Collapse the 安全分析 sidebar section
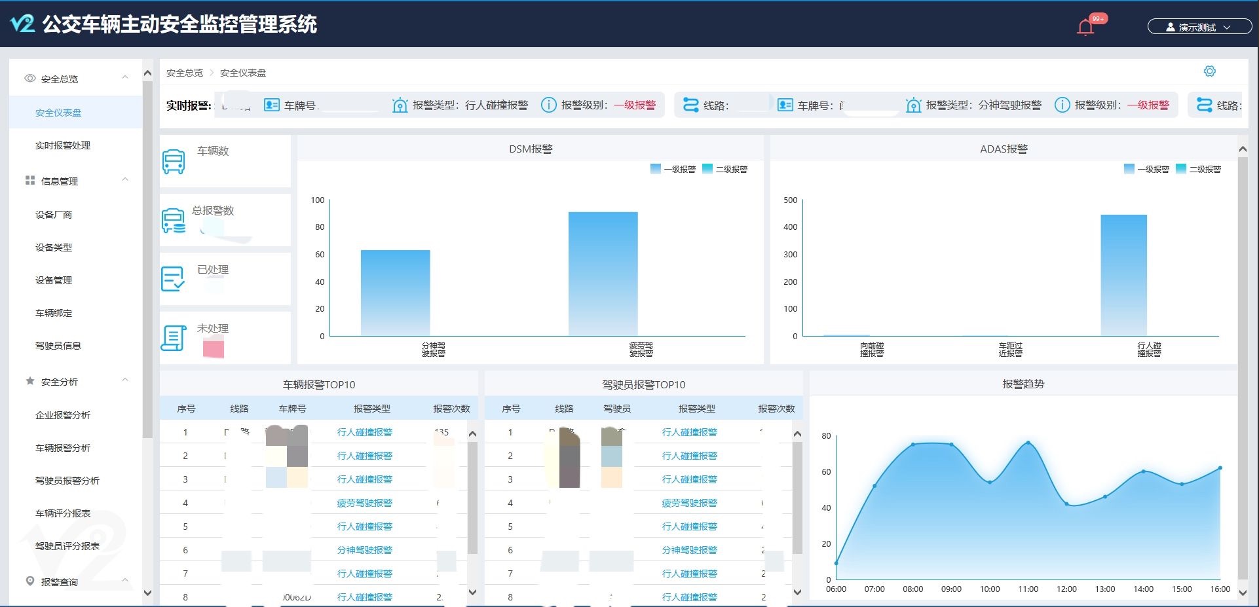This screenshot has height=607, width=1259. pos(125,380)
